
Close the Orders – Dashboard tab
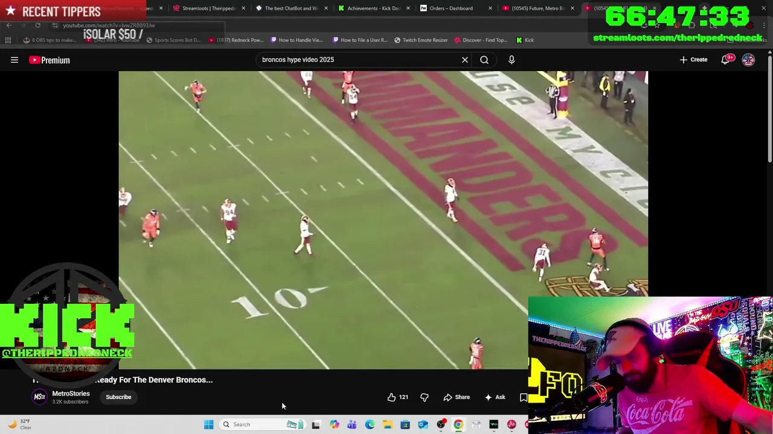pos(490,8)
